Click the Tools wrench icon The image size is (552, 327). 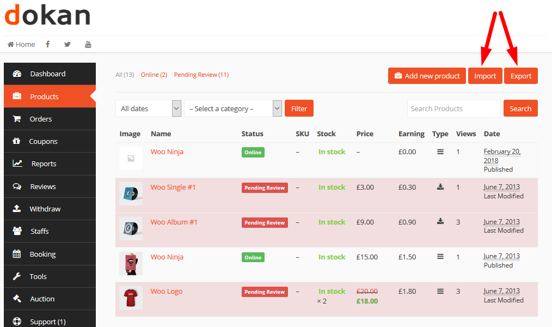click(16, 276)
